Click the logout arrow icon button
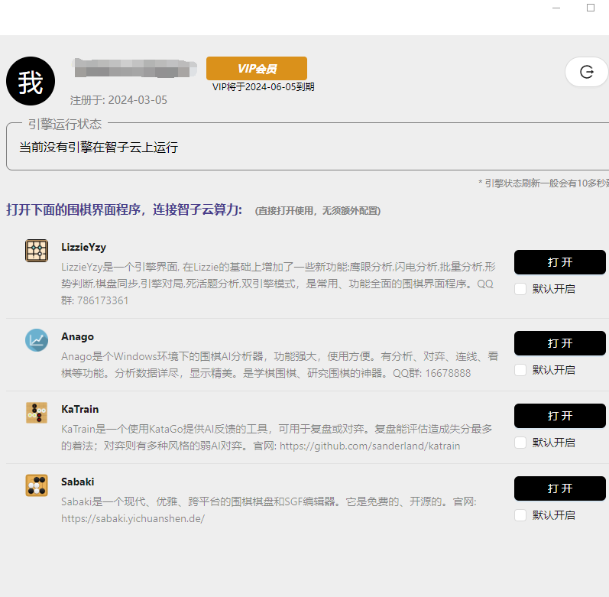Viewport: 609px width, 597px height. (x=587, y=72)
